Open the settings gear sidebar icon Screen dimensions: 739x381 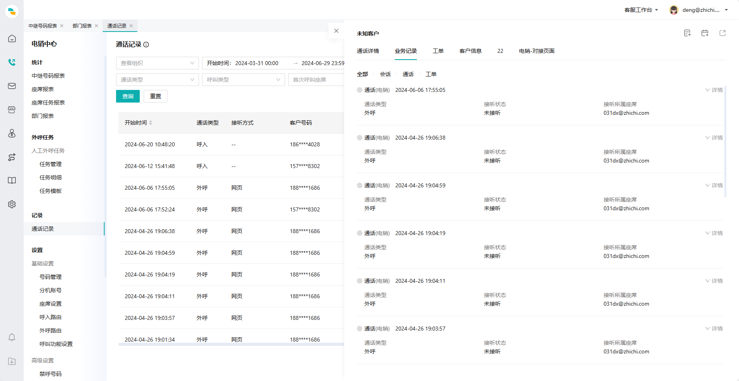[12, 204]
